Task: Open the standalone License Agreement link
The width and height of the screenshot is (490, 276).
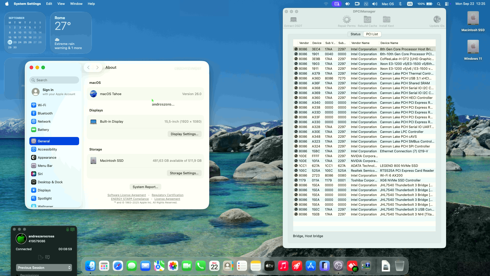Action: click(x=167, y=199)
